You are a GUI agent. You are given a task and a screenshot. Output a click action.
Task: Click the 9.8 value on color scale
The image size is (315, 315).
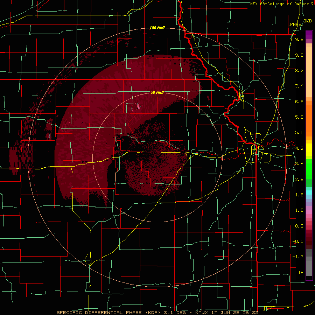(x=299, y=40)
